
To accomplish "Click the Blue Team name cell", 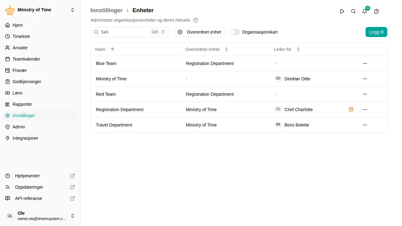I will 106,63.
